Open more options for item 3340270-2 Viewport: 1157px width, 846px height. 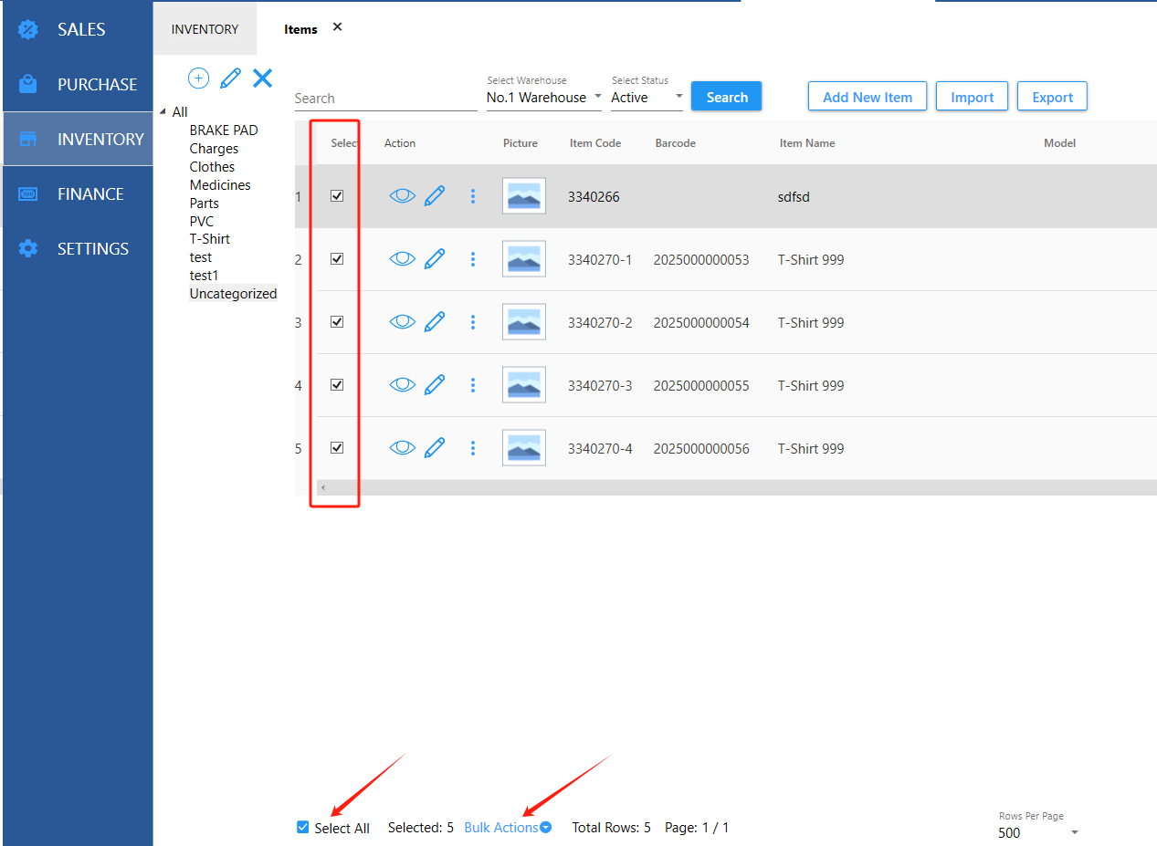[x=472, y=322]
